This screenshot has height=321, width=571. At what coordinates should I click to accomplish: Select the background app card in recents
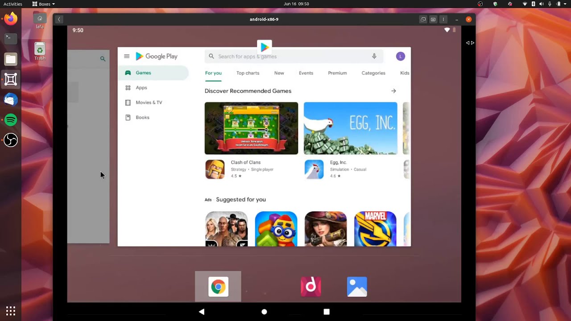pyautogui.click(x=88, y=147)
